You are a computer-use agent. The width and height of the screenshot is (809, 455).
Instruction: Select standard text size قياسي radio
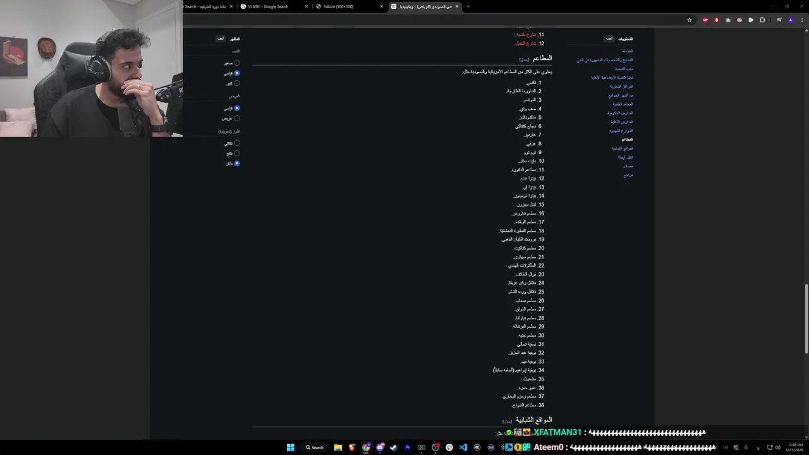[236, 73]
